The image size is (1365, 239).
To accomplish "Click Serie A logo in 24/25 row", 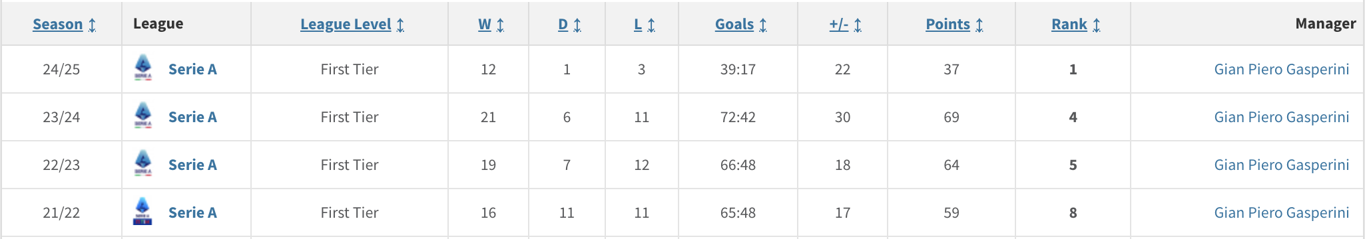I will point(143,68).
